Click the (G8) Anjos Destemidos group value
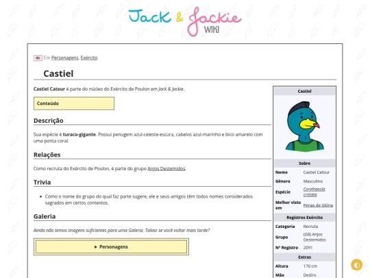The width and height of the screenshot is (370, 278). click(314, 237)
